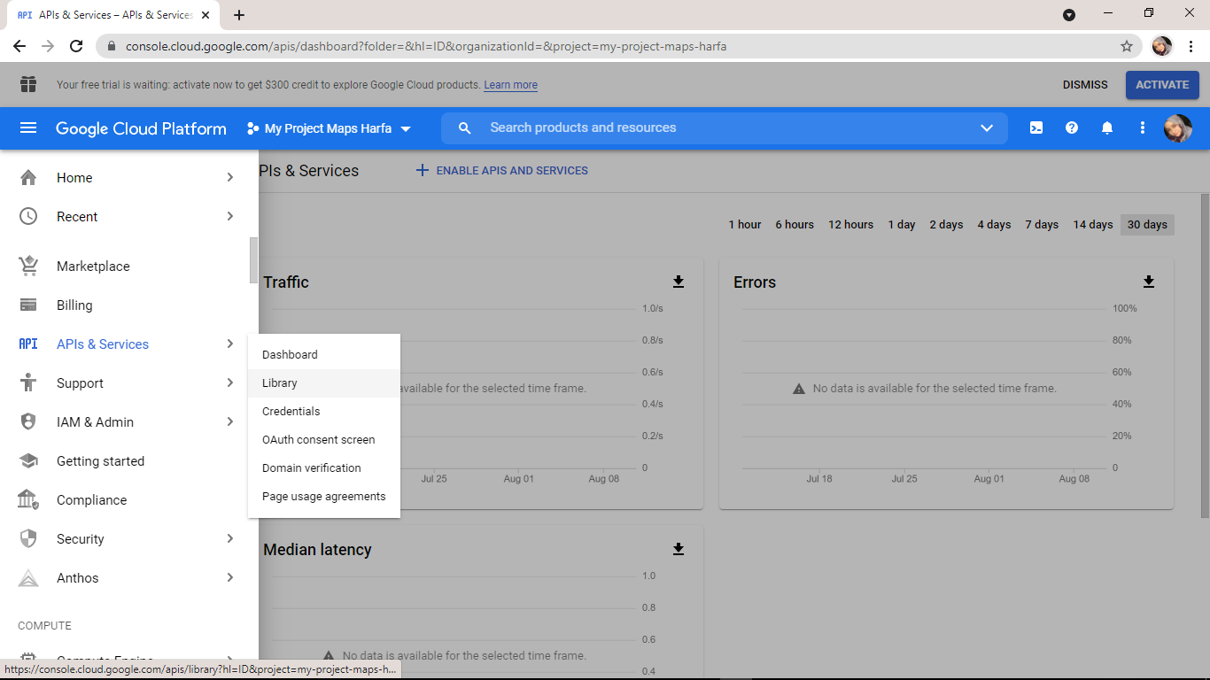Bookmark this page with the star icon
This screenshot has height=680, width=1210.
pyautogui.click(x=1127, y=46)
